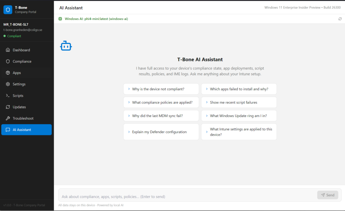Click the T-Bone shield logo icon
This screenshot has height=211, width=345.
click(x=8, y=9)
